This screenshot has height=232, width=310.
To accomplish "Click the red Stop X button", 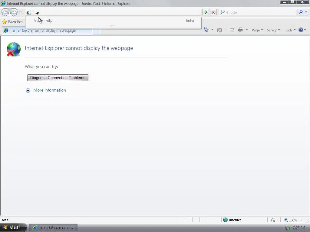I will point(213,12).
